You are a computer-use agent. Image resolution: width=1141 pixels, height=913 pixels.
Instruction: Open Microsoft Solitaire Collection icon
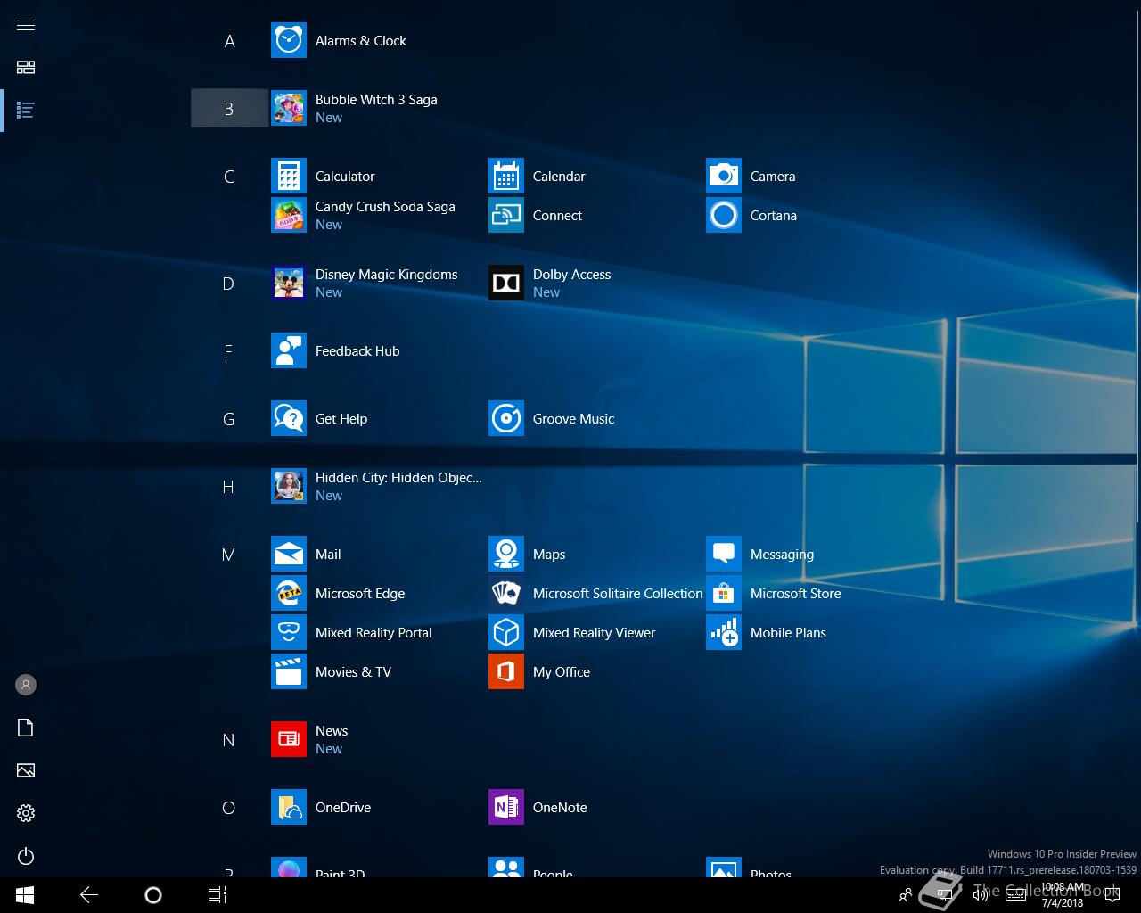(x=506, y=594)
